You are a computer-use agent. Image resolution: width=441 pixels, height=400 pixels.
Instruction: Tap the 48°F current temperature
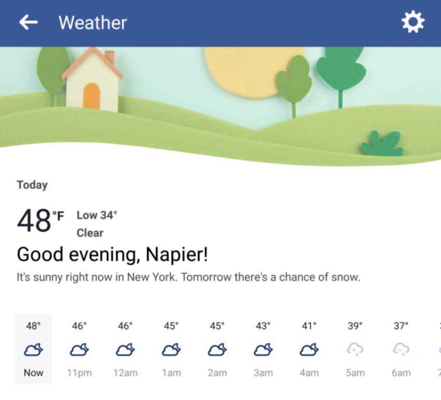coord(40,221)
